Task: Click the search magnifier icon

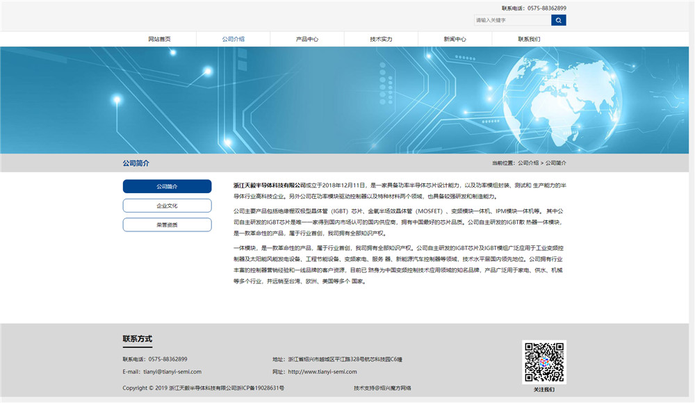Action: pyautogui.click(x=558, y=19)
